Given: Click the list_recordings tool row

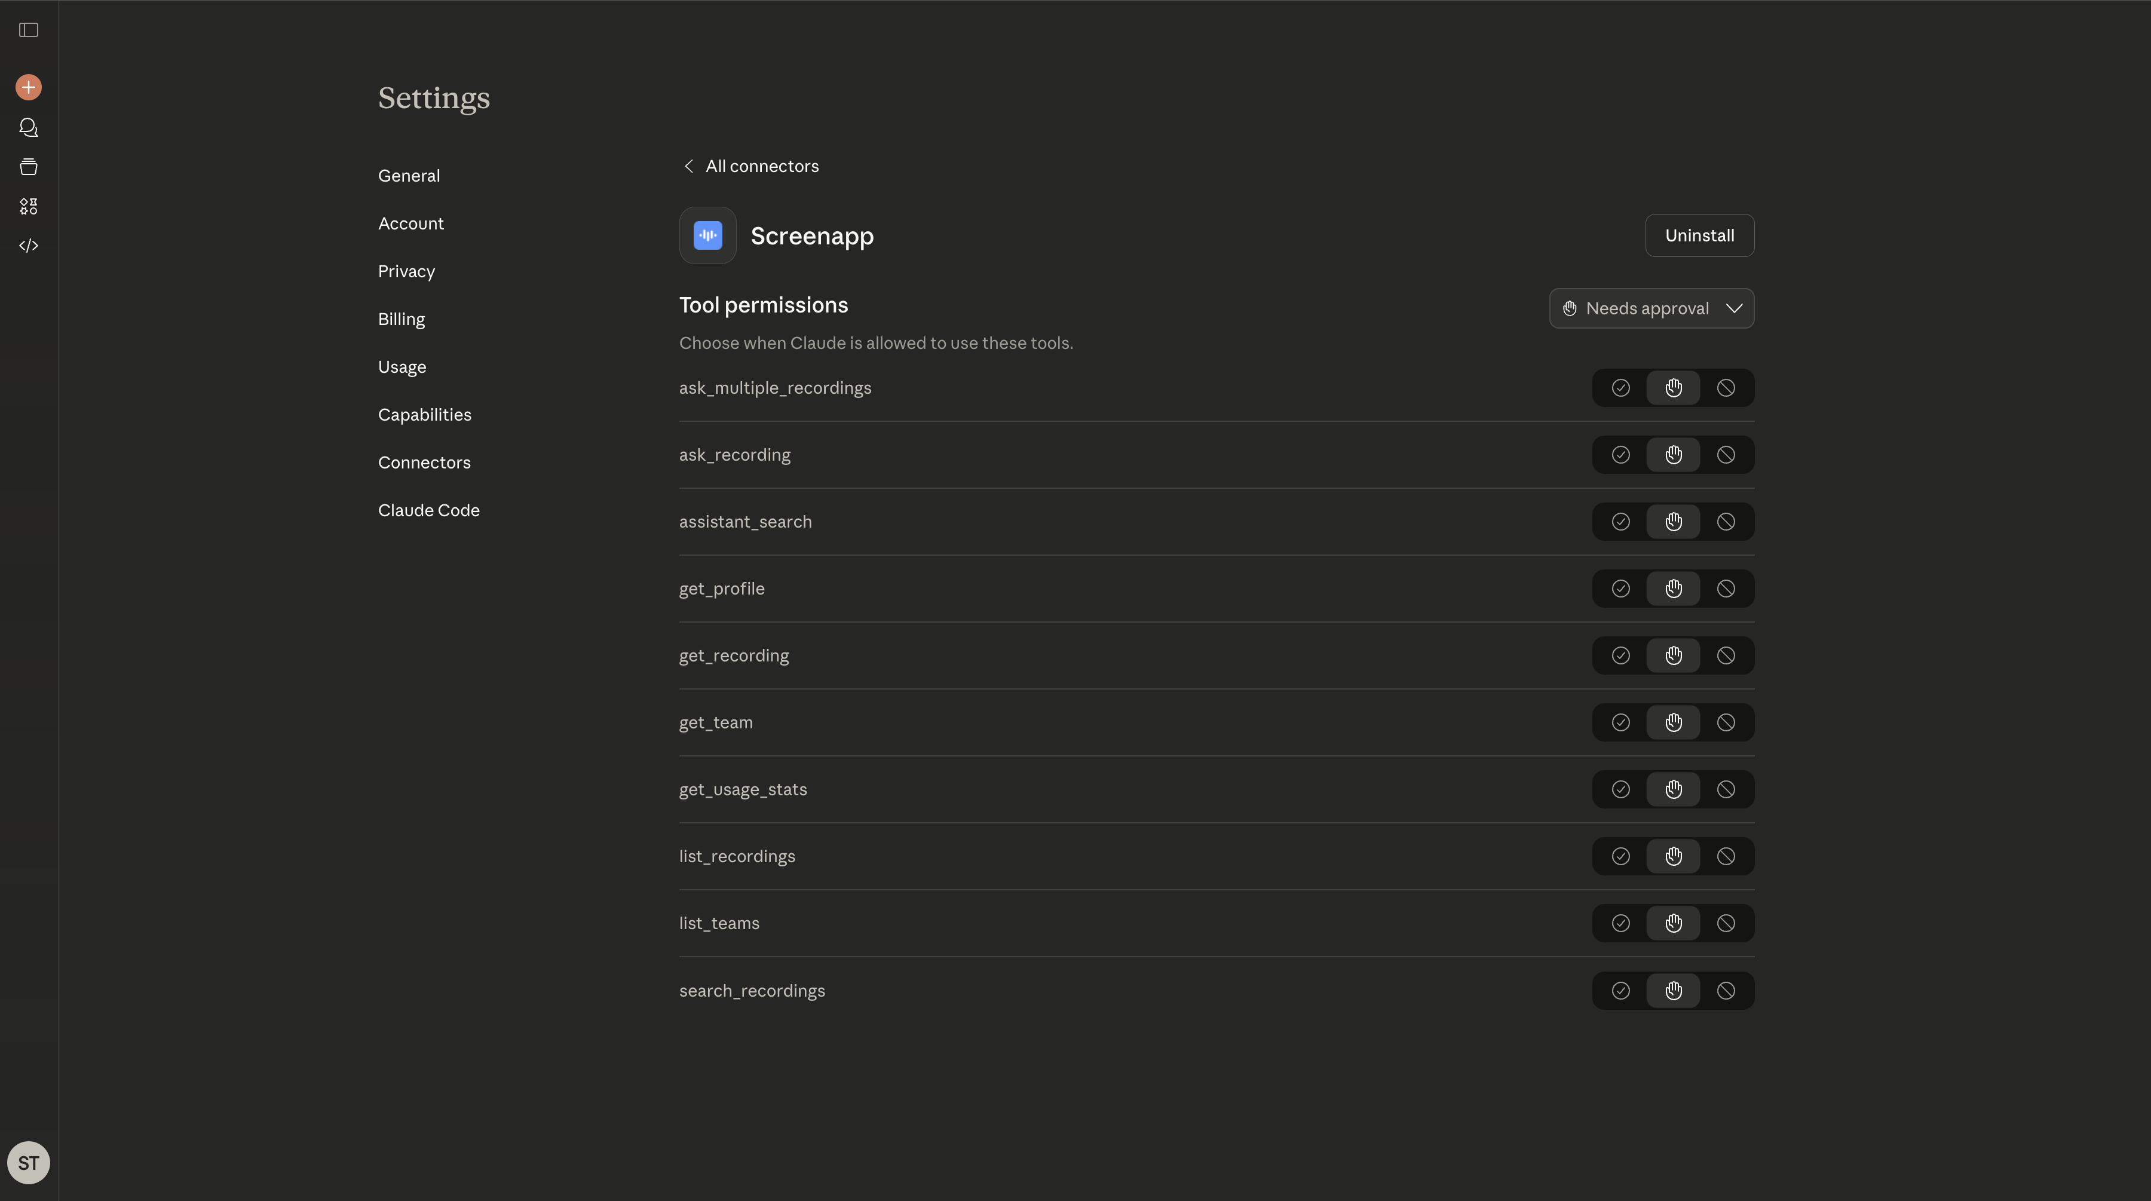Looking at the screenshot, I should pos(737,855).
